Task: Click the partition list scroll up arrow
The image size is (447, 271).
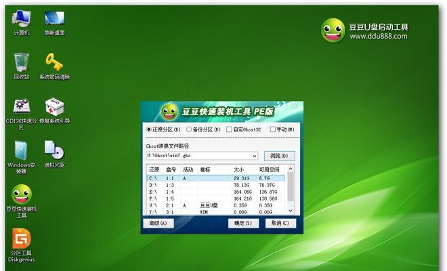Action: coord(291,169)
